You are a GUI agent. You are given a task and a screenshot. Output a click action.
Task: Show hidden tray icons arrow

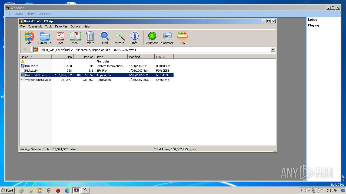click(301, 190)
